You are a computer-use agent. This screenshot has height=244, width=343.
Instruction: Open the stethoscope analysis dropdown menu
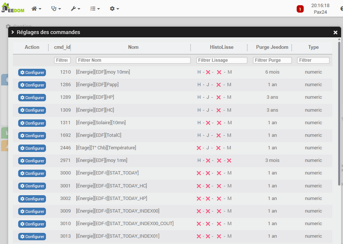click(x=56, y=9)
